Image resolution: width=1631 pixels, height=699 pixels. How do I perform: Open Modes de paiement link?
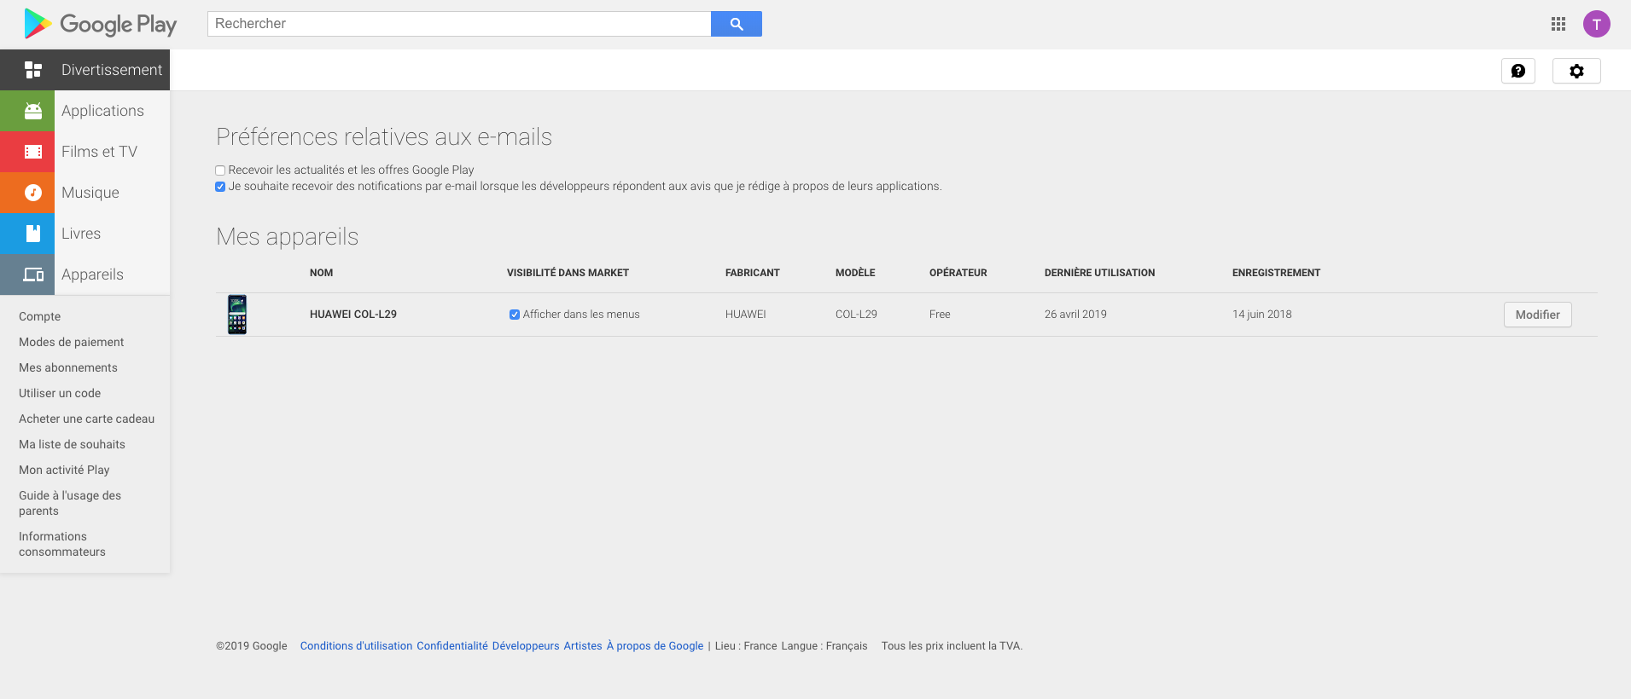pyautogui.click(x=72, y=342)
